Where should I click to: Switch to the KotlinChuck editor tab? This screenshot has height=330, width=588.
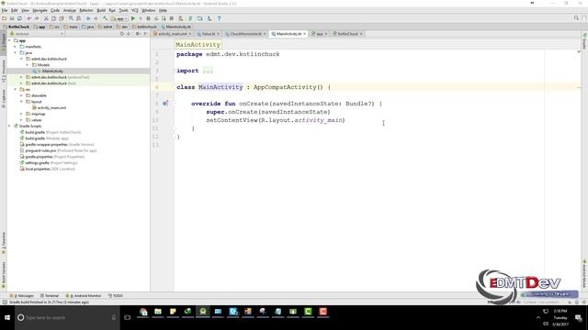click(x=347, y=34)
